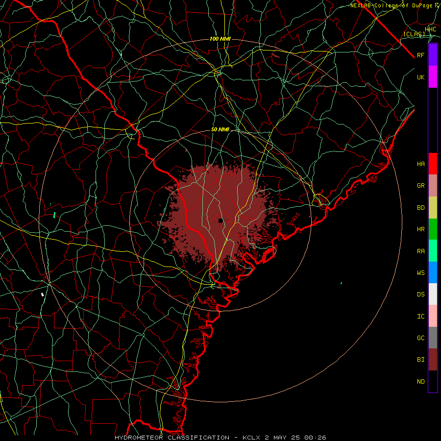Click the HYDROMETEOR CLASSIFICATION title text

pyautogui.click(x=172, y=438)
